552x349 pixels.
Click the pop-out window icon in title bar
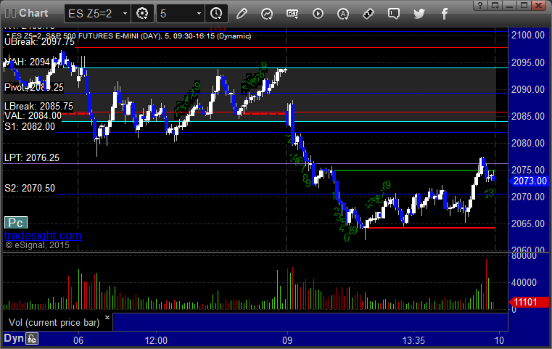pos(495,5)
